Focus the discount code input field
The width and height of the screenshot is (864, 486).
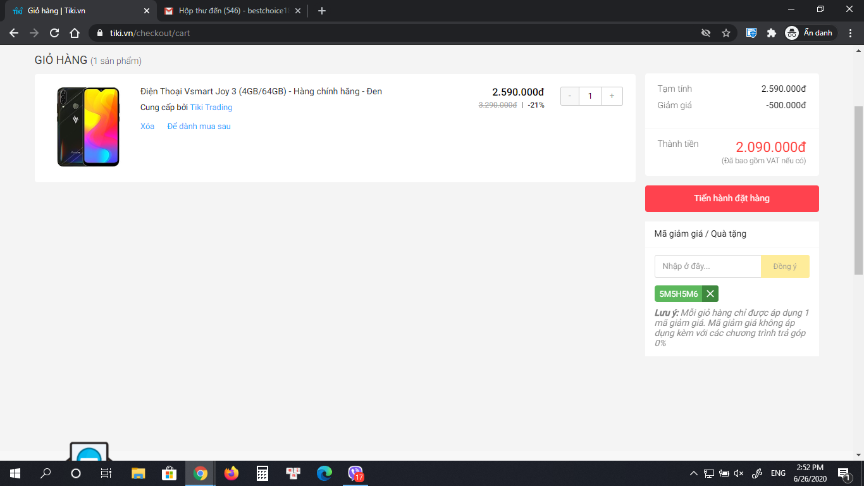[x=707, y=266]
